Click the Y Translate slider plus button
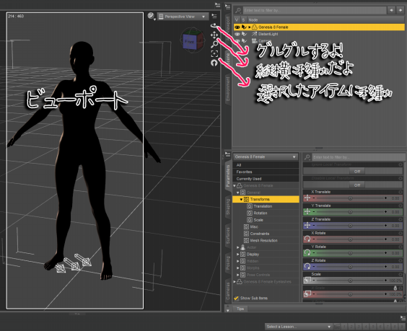Image resolution: width=407 pixels, height=331 pixels. click(x=386, y=212)
